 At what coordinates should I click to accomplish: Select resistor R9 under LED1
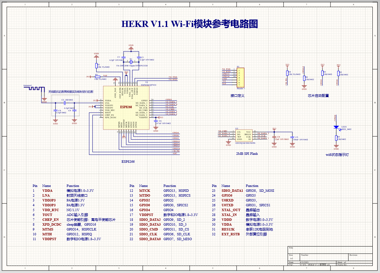336,138
